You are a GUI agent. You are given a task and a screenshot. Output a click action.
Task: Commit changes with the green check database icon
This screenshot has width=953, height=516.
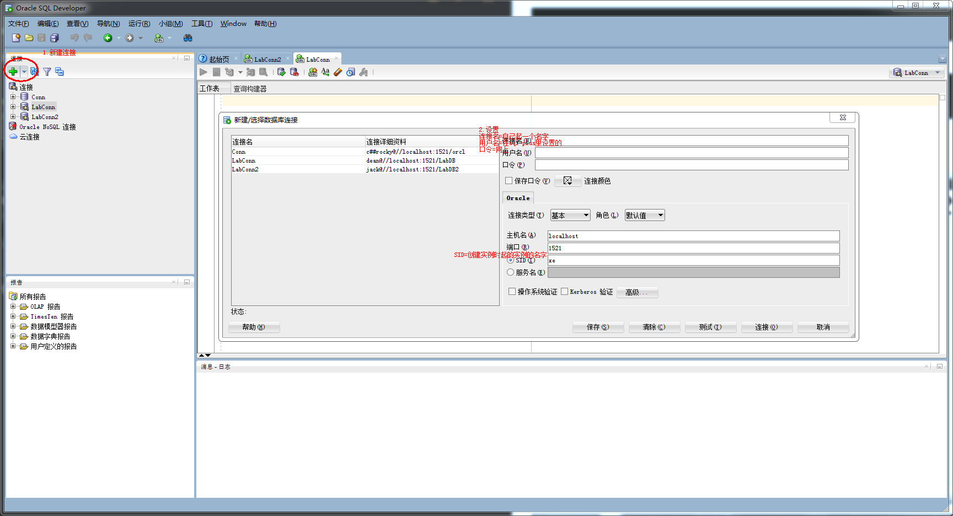[281, 72]
